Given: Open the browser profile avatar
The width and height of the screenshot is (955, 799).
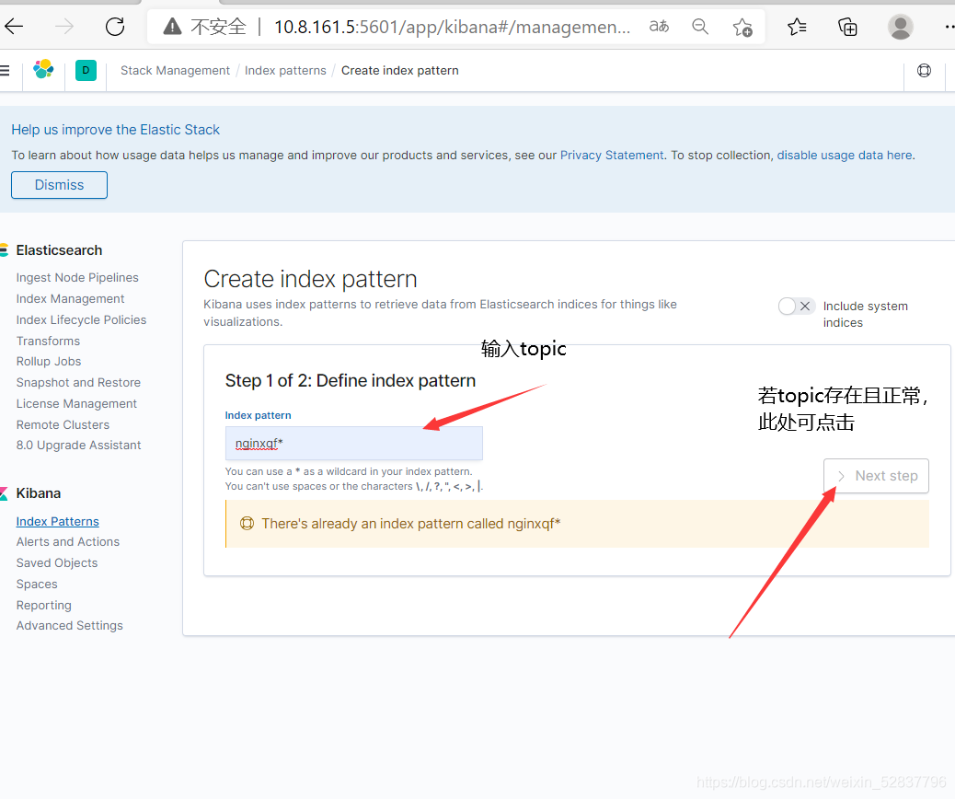Looking at the screenshot, I should pos(900,27).
